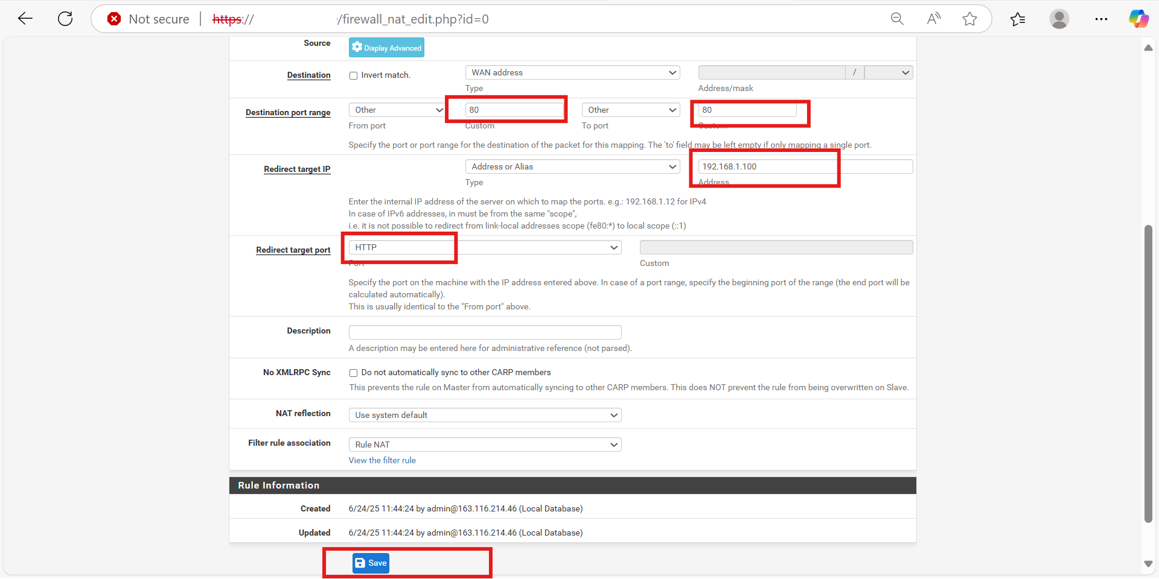Click the page zoom magnifier icon

pyautogui.click(x=897, y=19)
